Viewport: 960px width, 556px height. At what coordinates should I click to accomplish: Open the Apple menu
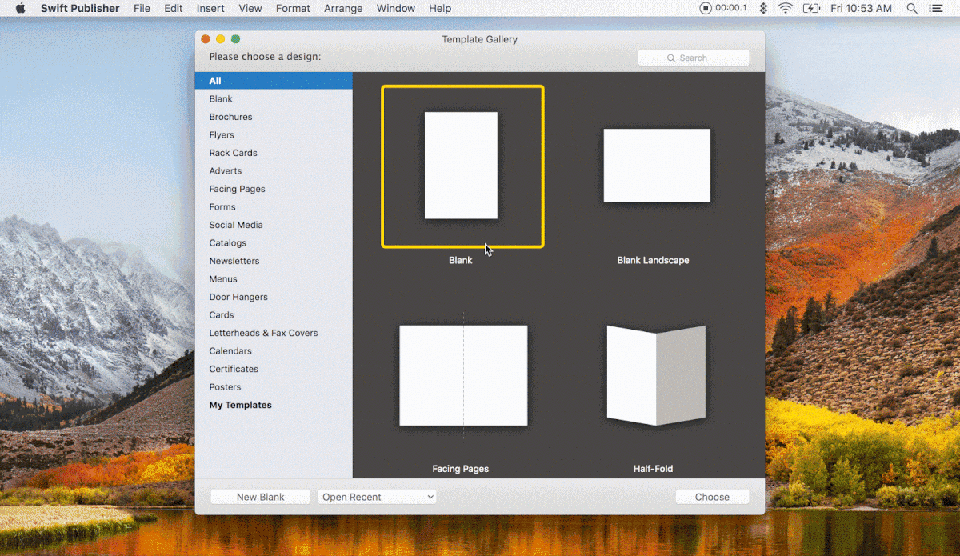(21, 8)
